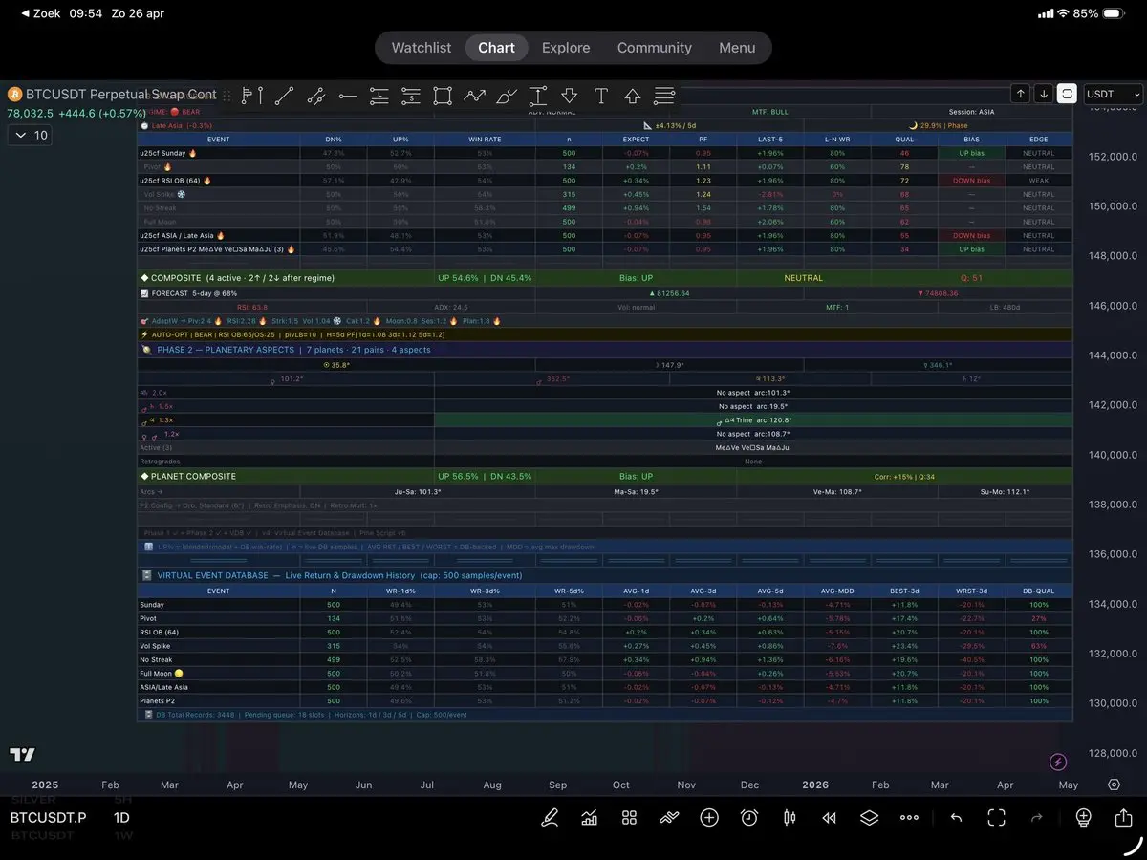
Task: Select the trend line drawing tool
Action: pos(284,96)
